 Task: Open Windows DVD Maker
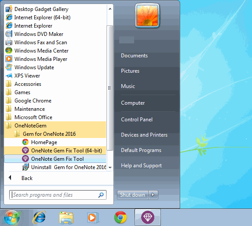55,34
